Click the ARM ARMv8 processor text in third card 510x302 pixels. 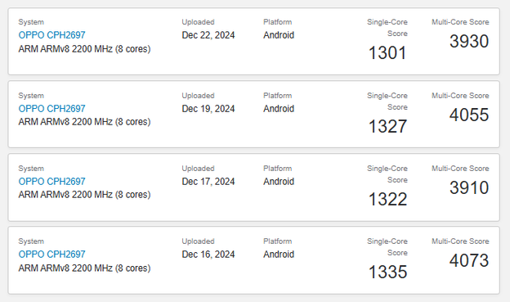point(84,195)
